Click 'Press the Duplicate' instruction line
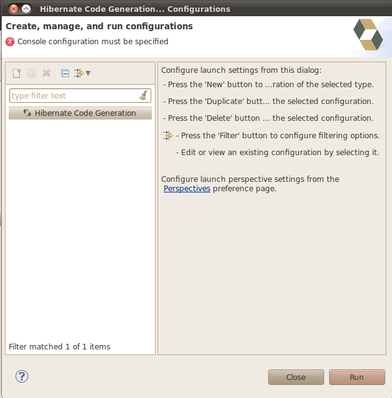The height and width of the screenshot is (398, 392). point(268,102)
